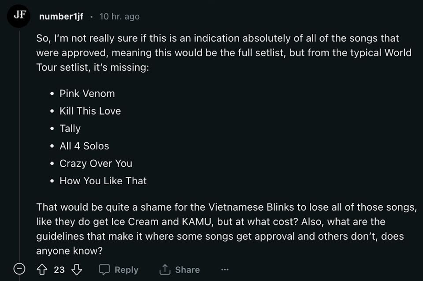
Task: Open the permalink via "10 hr. ago" timestamp
Action: [x=119, y=16]
